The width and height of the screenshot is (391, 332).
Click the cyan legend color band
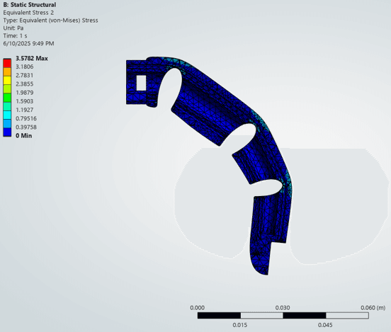(7, 115)
